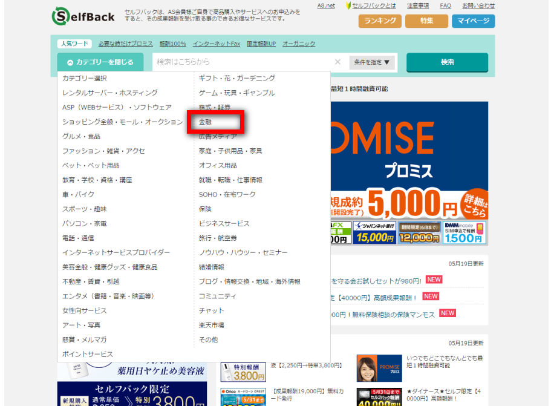Viewport: 551px width, 406px height.
Task: Open the 条件を指定 filter dropdown
Action: click(371, 62)
